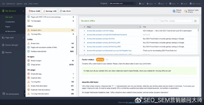Filter results by Error count badge
Image resolution: width=204 pixels, height=105 pixels.
(x=34, y=11)
